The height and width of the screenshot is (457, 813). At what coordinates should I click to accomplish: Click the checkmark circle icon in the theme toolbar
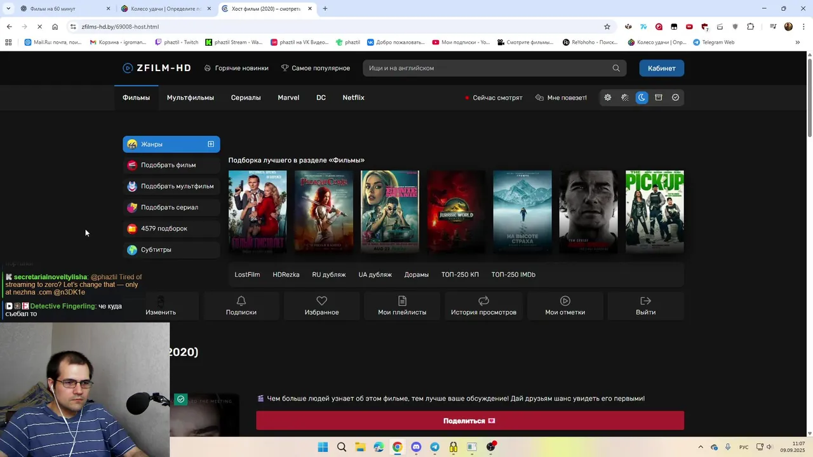pos(675,98)
